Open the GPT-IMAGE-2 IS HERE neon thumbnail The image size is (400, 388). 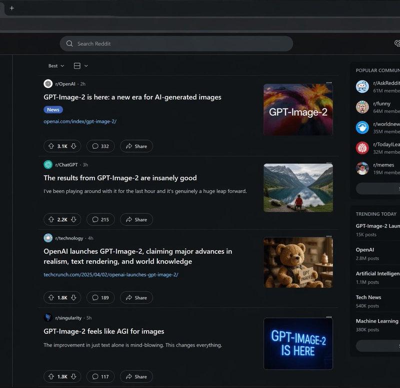(x=298, y=344)
